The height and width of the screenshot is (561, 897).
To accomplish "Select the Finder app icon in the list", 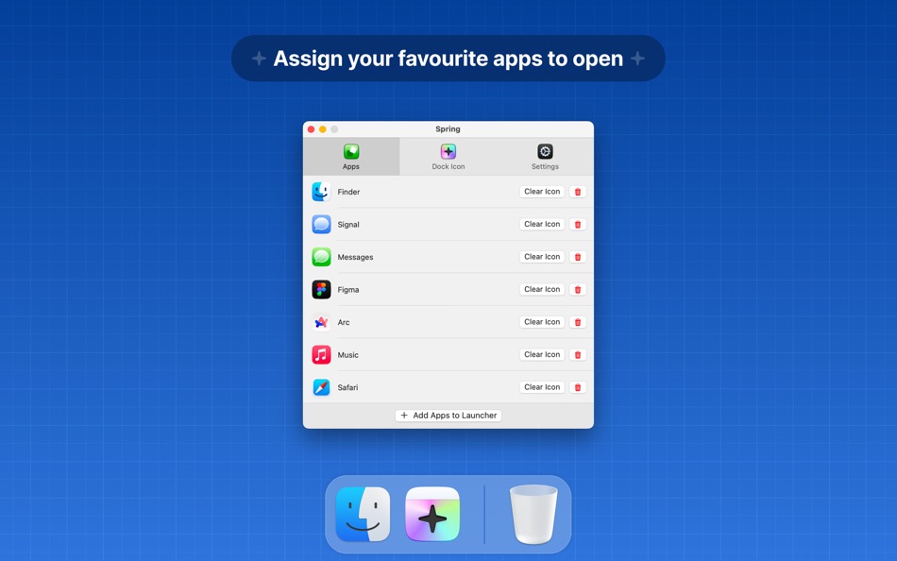I will tap(321, 192).
